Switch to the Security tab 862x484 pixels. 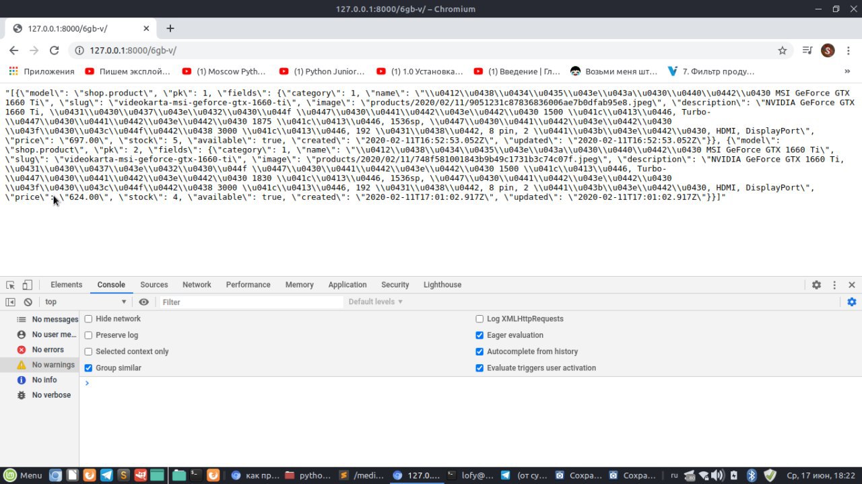(x=395, y=285)
